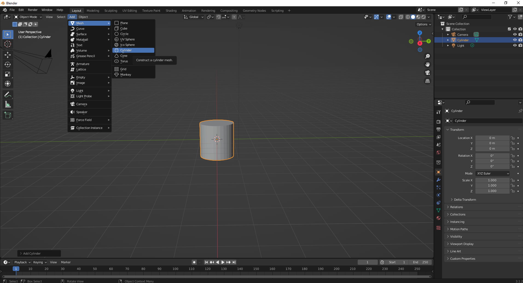Toggle snapping magnet in header

[x=219, y=17]
